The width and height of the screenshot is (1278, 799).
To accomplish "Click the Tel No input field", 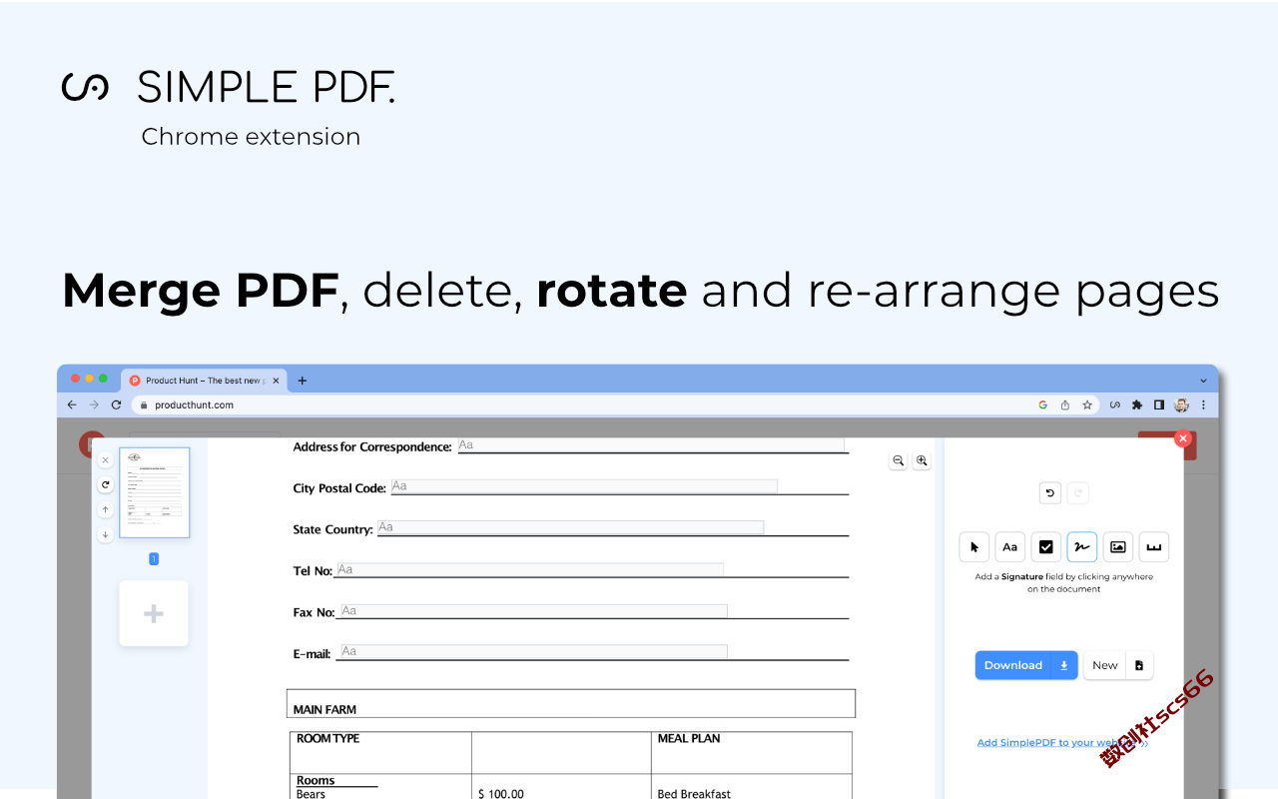I will 529,569.
